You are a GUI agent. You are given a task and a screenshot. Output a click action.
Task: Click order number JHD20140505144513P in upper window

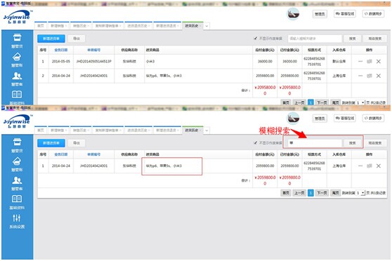93,61
